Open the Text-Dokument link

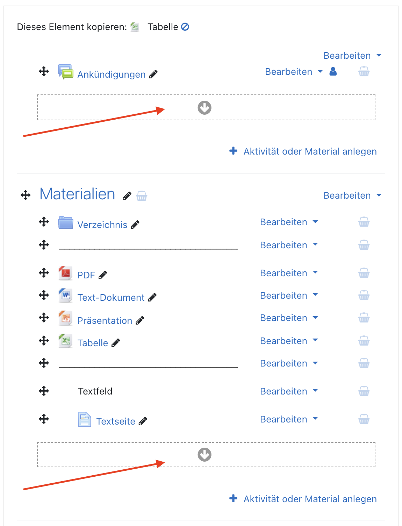point(111,297)
